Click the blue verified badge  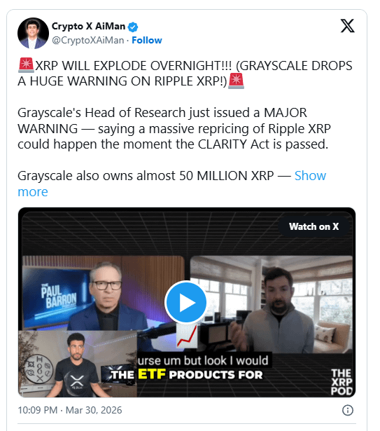pos(133,27)
